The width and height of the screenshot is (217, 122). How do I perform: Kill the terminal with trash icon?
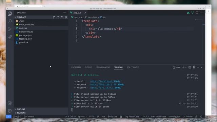pos(194,67)
